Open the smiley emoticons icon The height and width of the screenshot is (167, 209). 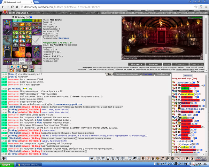130,158
